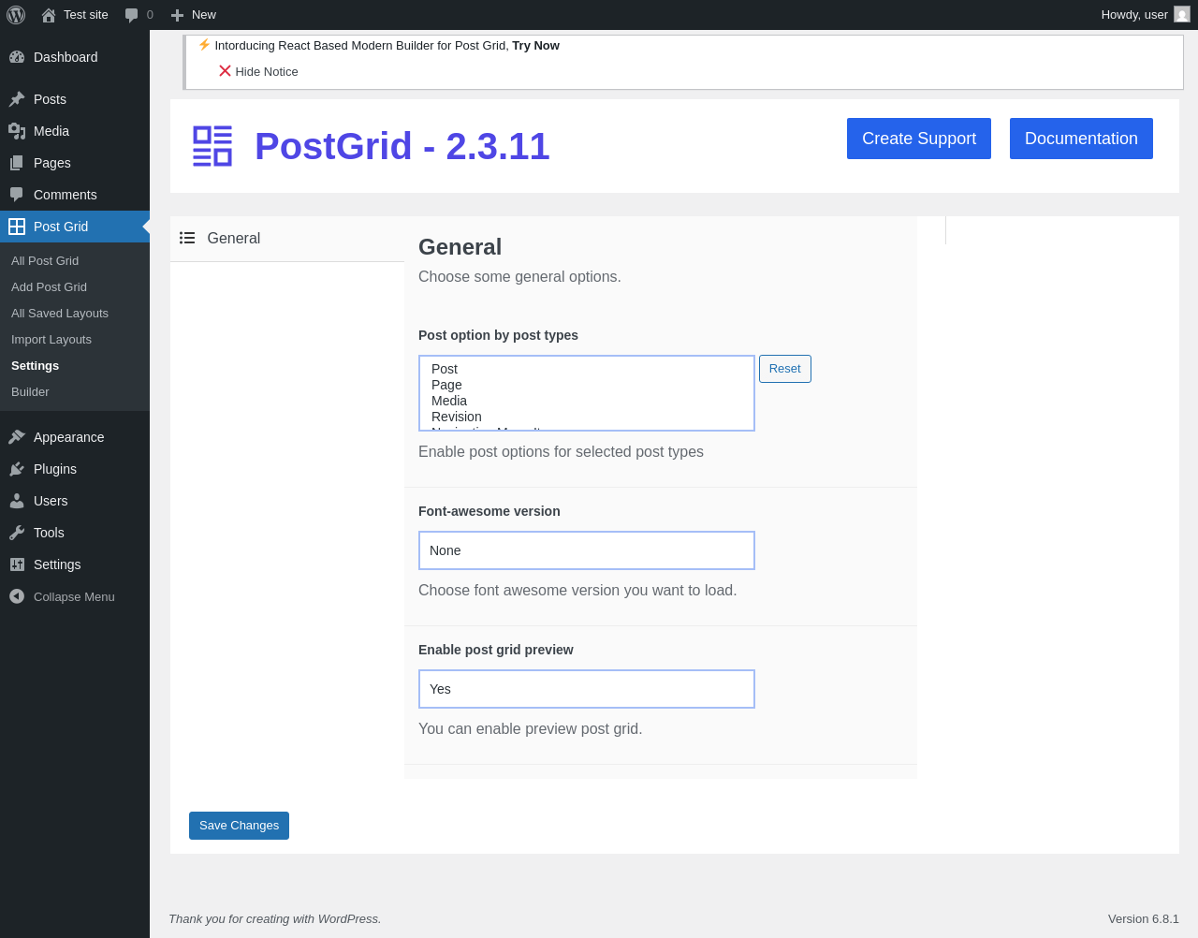Click the Comments speech bubble sidebar icon
Image resolution: width=1198 pixels, height=938 pixels.
[x=17, y=195]
